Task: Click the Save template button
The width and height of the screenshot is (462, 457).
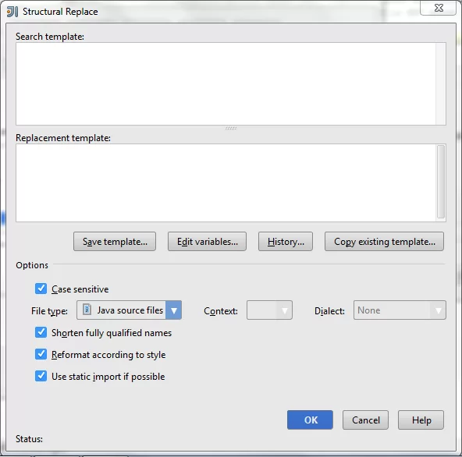Action: click(x=115, y=242)
